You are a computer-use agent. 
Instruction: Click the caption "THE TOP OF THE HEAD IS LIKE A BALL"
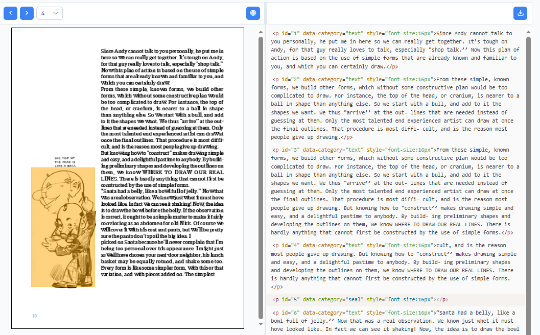point(65,162)
